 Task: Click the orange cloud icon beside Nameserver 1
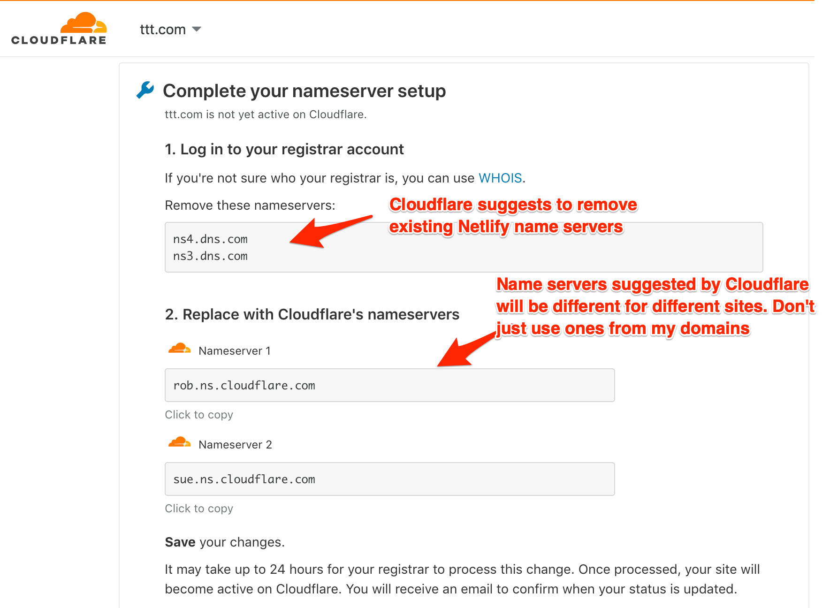(179, 348)
